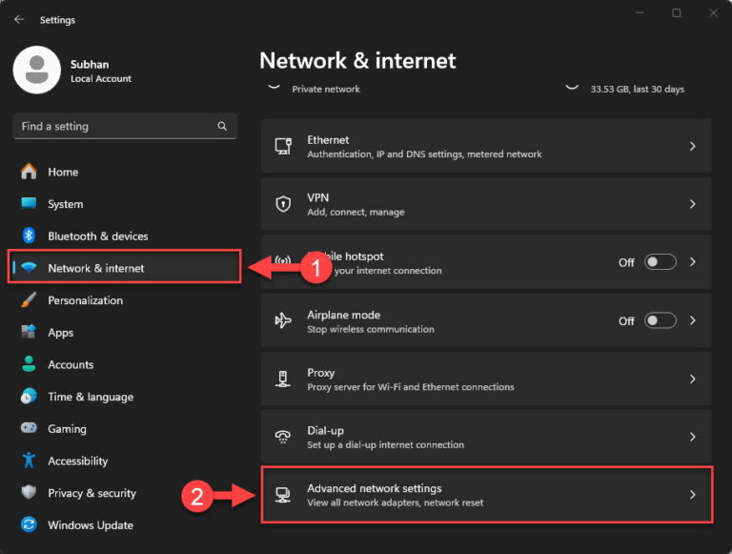Click the Advanced network settings computer icon

coord(283,495)
